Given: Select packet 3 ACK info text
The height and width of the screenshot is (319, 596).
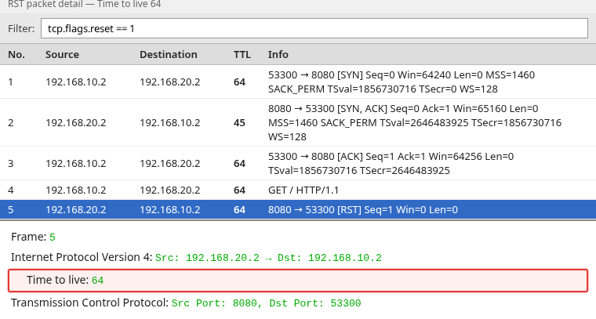Looking at the screenshot, I should click(x=391, y=163).
